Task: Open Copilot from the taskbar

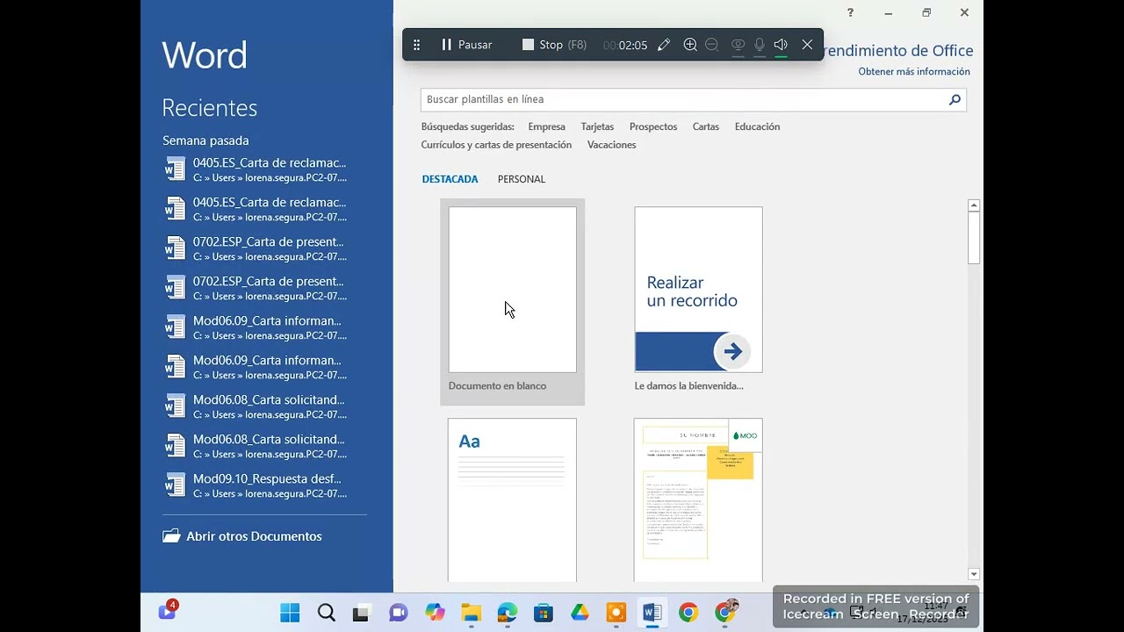Action: (x=435, y=613)
